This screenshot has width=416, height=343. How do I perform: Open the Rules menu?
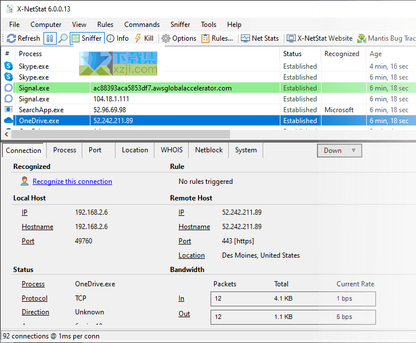pos(105,25)
